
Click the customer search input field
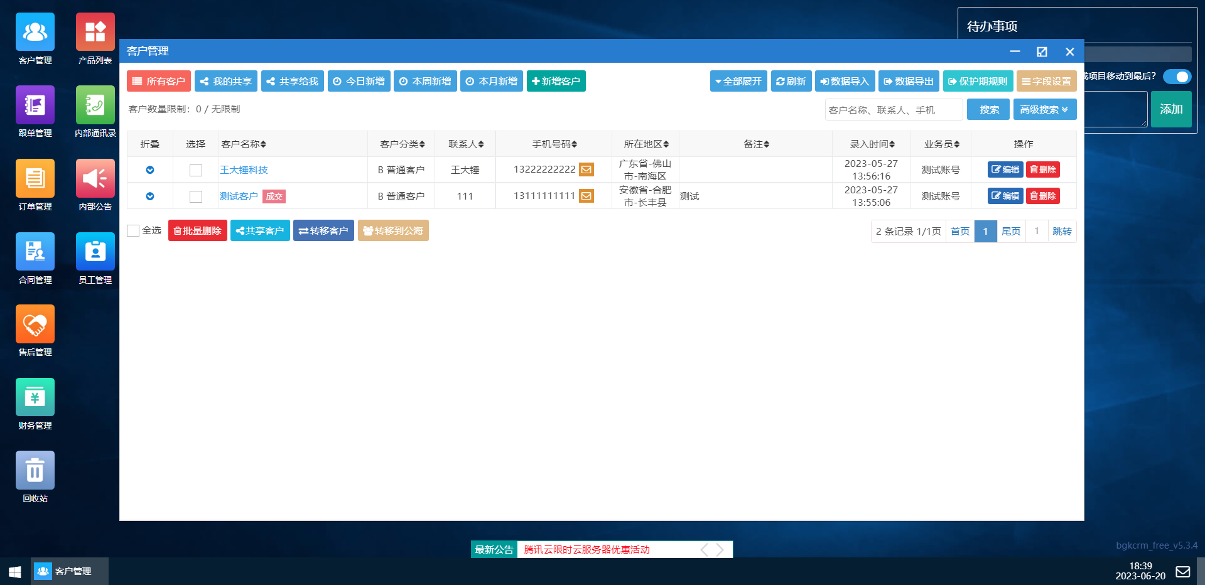click(894, 109)
